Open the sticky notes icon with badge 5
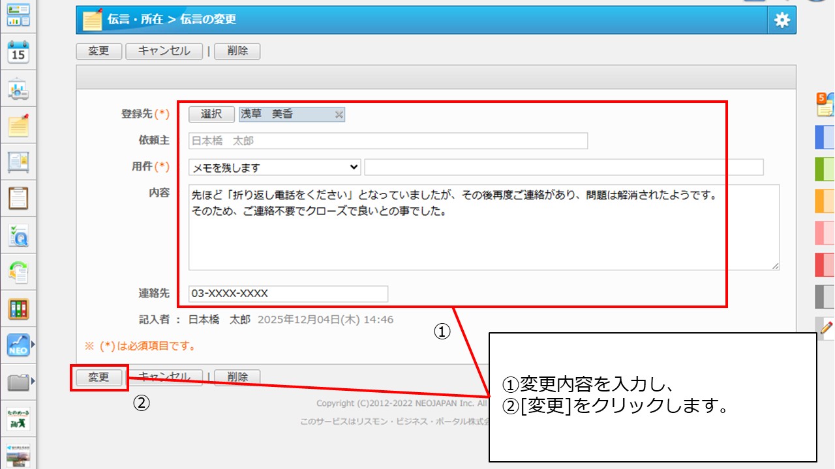The image size is (835, 469). click(825, 105)
